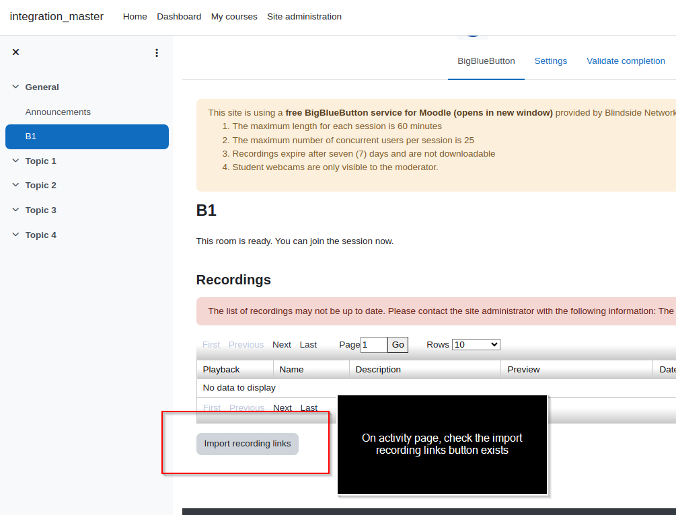The width and height of the screenshot is (676, 515).
Task: Click the Import recording links button
Action: tap(248, 444)
